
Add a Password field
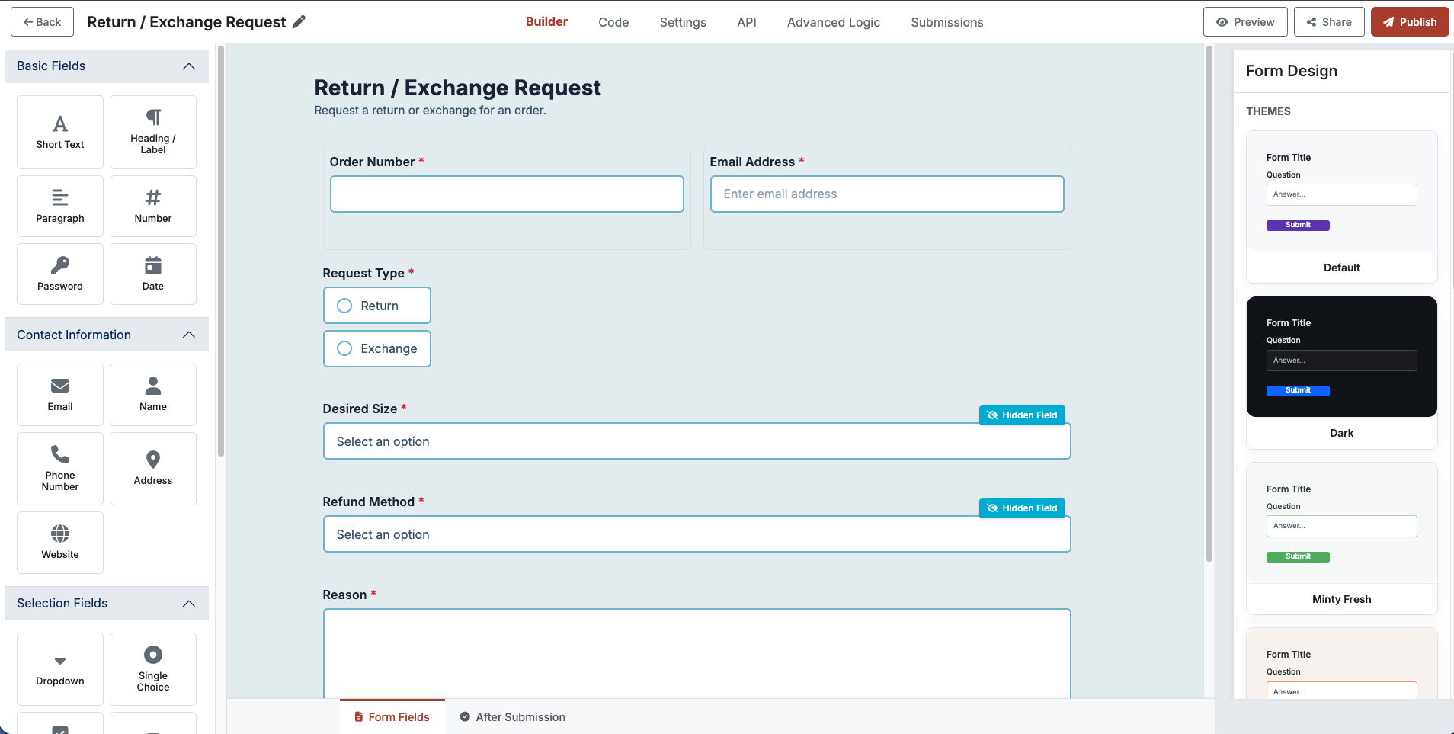click(x=59, y=273)
